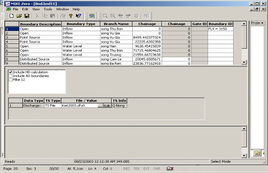The height and width of the screenshot is (173, 268).
Task: Click the OVR indicator in status bar
Action: point(157,169)
